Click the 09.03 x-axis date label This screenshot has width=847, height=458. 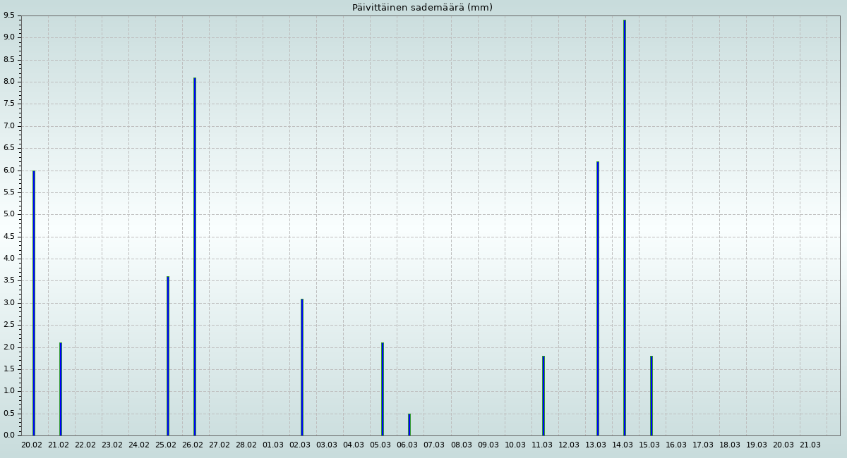tap(488, 445)
